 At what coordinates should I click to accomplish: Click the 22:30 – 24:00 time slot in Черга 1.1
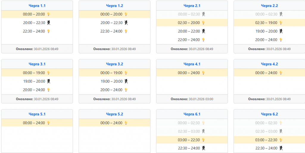point(34,31)
